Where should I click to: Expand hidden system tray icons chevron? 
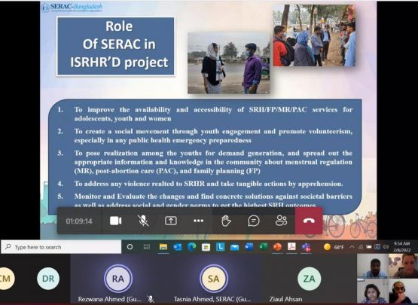352,247
